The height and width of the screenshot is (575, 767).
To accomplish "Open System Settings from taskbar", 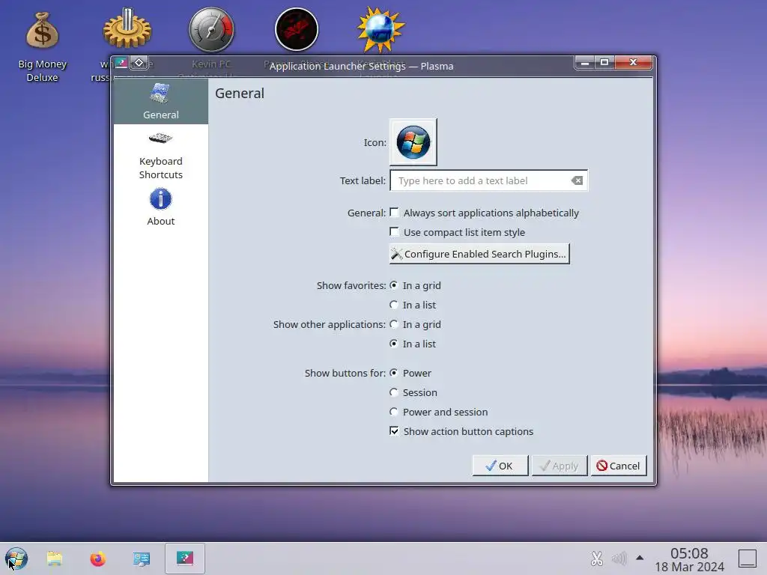I will coord(142,559).
